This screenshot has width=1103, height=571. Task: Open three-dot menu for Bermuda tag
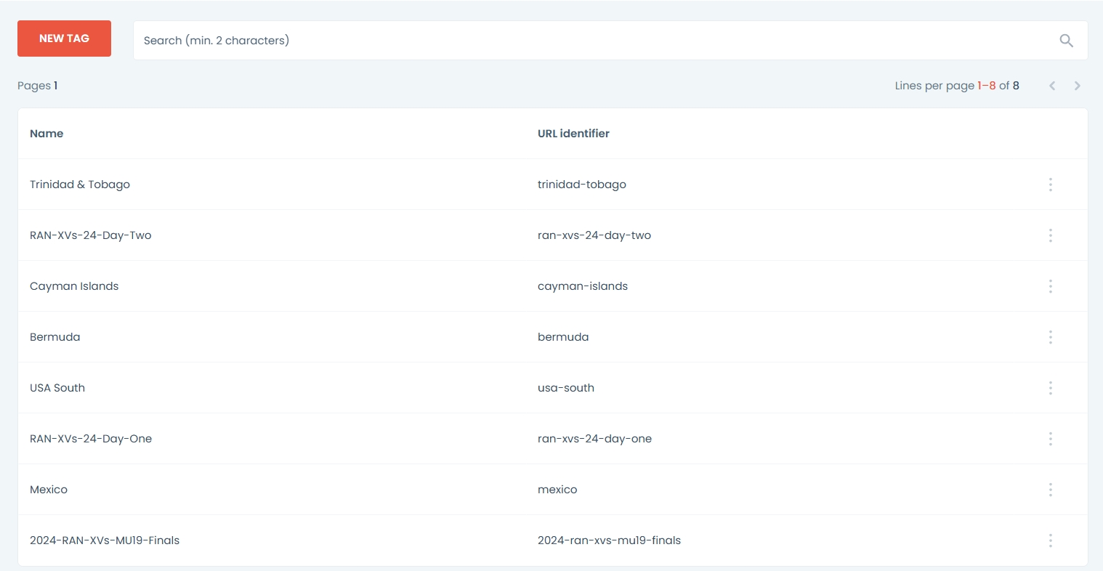coord(1050,337)
